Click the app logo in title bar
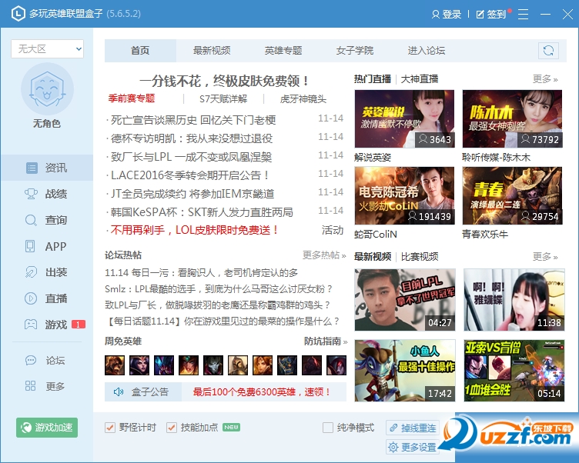The width and height of the screenshot is (579, 463). tap(18, 14)
